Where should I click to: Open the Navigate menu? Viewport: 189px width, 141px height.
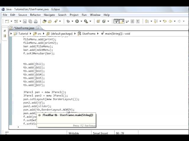(49, 15)
